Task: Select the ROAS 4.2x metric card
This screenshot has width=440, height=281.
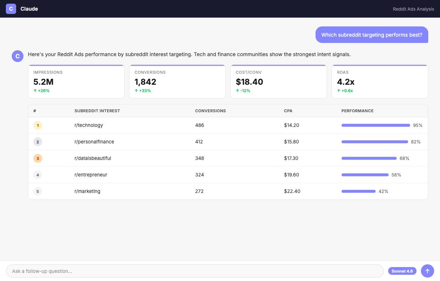Action: tap(380, 82)
